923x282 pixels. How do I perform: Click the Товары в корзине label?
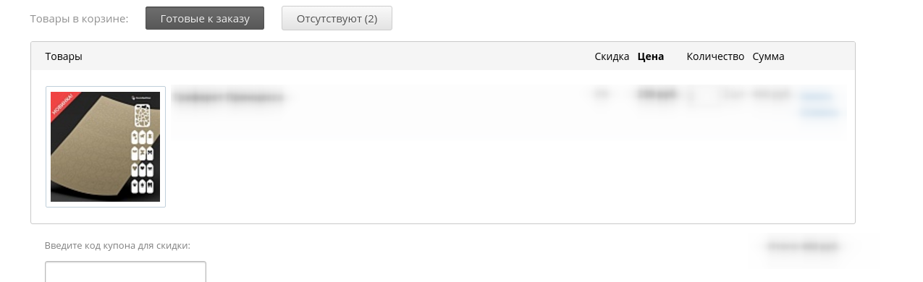(x=79, y=18)
